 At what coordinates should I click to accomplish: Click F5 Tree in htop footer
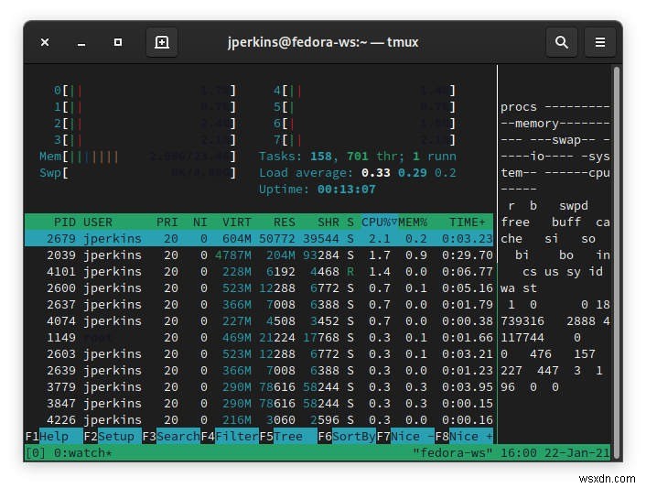tap(288, 436)
